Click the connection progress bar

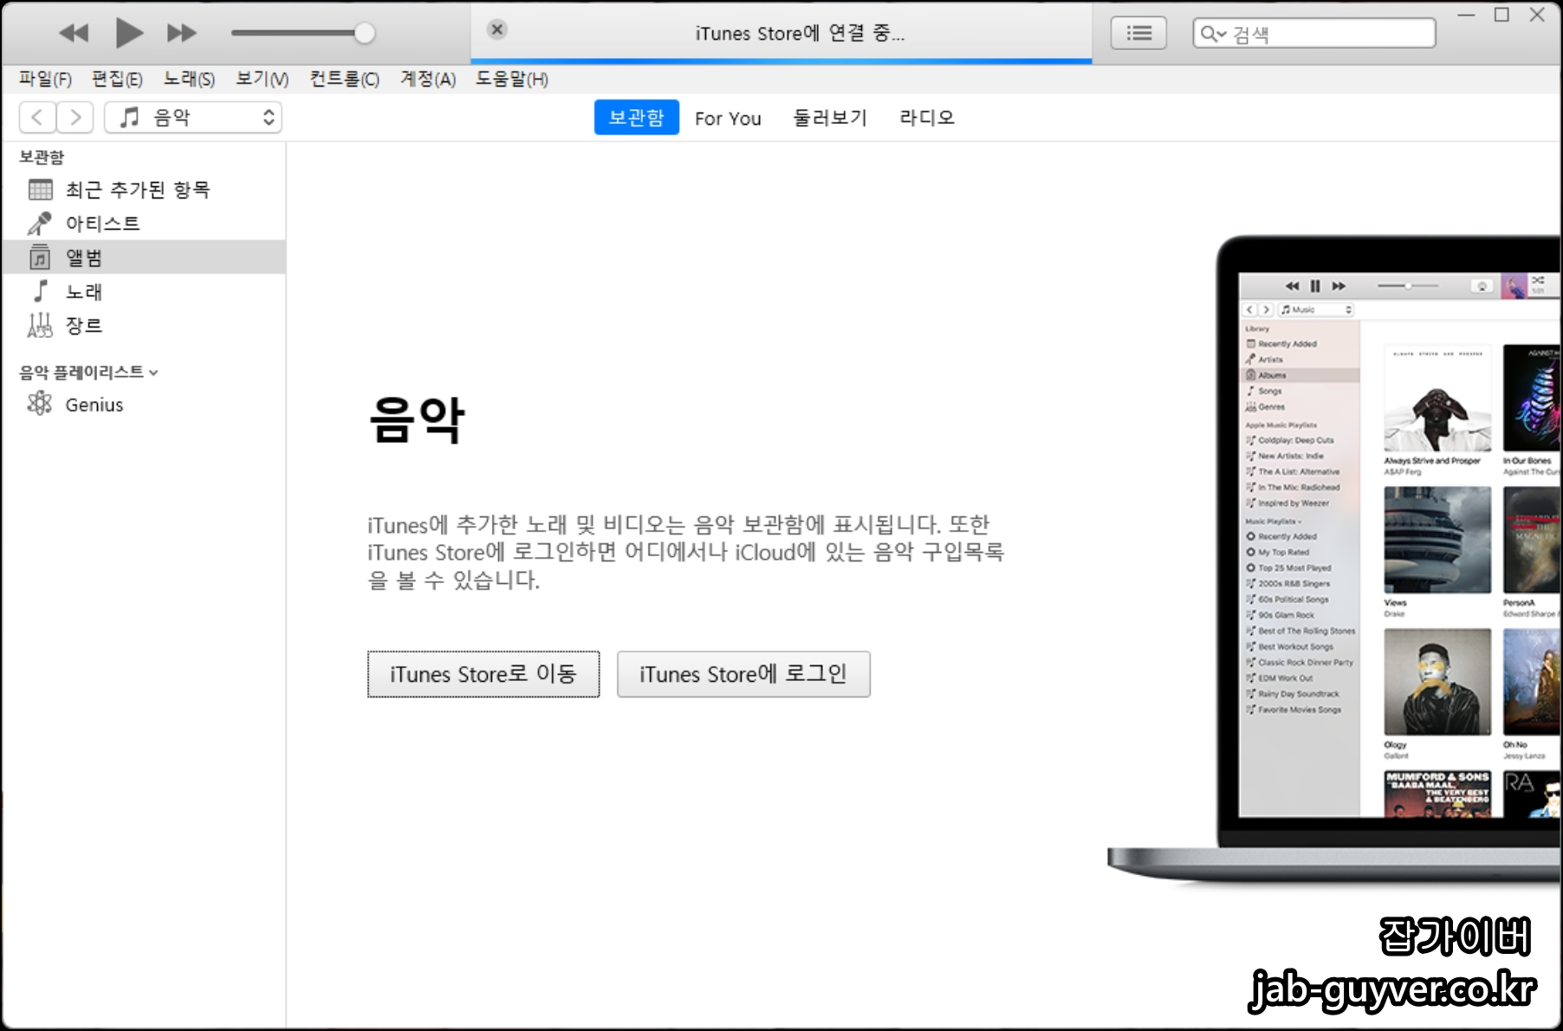point(781,61)
